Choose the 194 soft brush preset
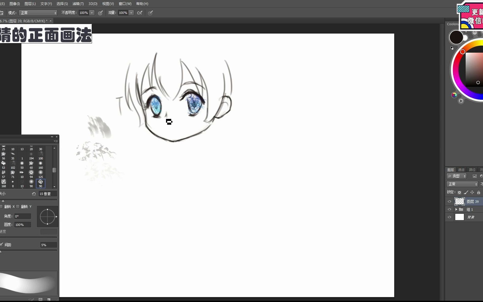Image resolution: width=483 pixels, height=302 pixels. [31, 155]
